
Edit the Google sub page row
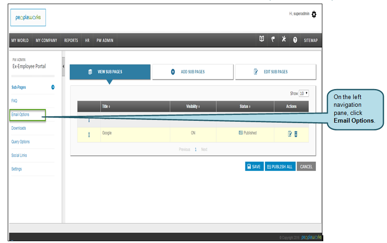pyautogui.click(x=290, y=134)
